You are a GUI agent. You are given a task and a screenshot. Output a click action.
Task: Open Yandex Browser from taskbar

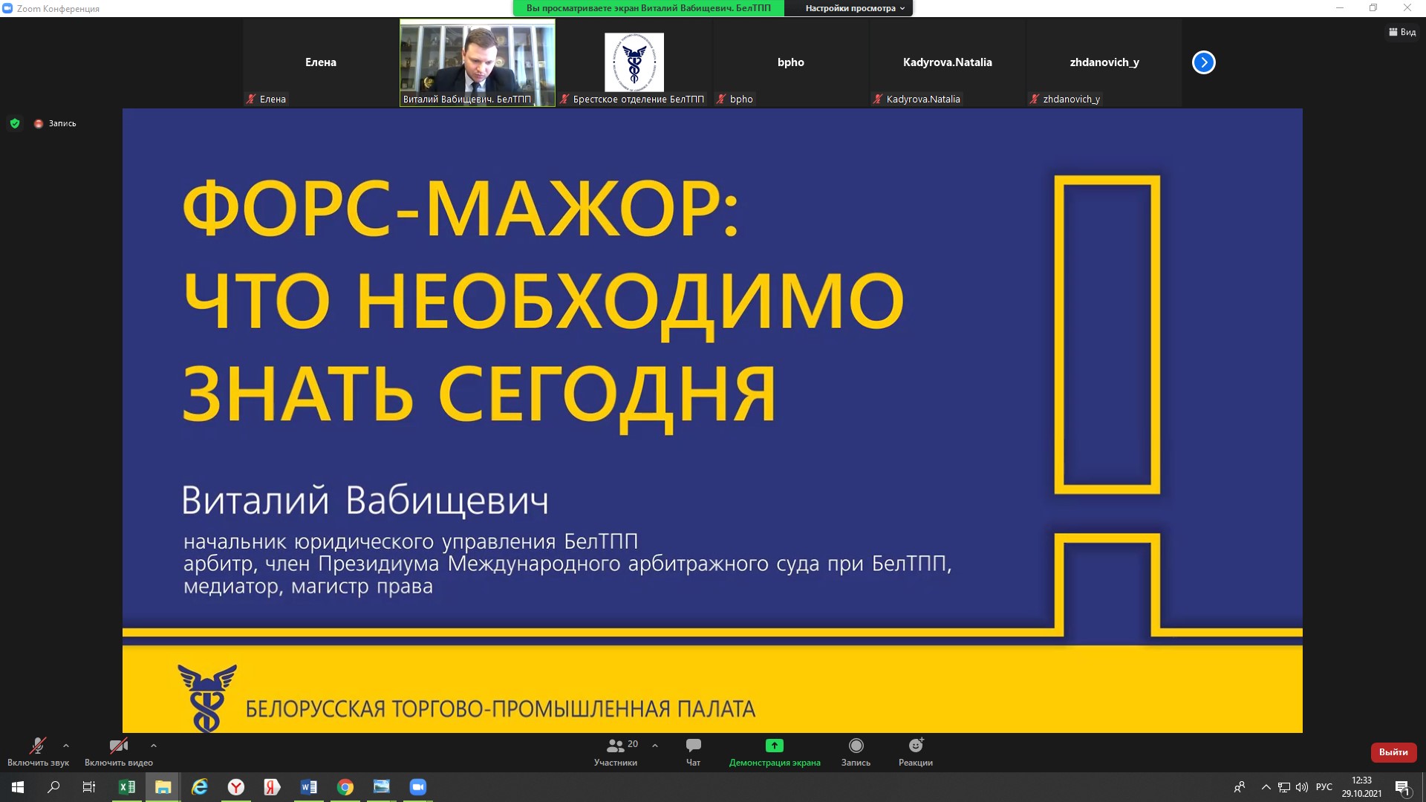[235, 787]
